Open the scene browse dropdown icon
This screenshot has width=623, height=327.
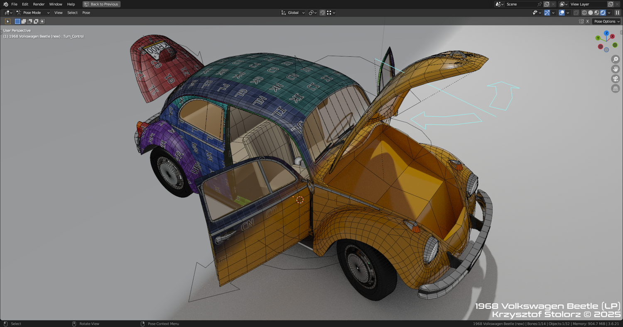(499, 4)
